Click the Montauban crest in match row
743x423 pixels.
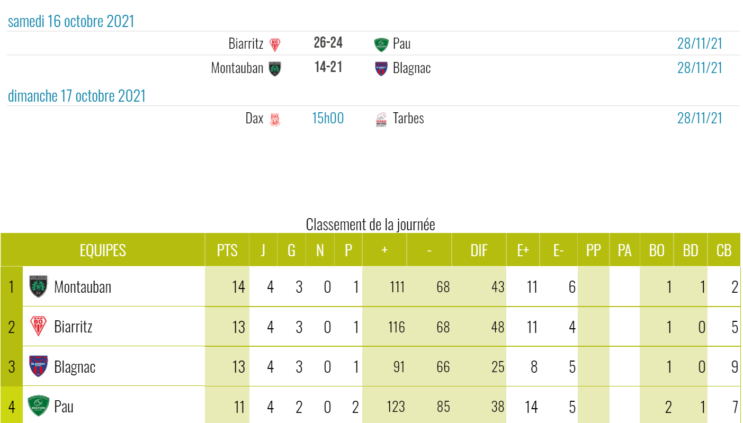tap(274, 69)
